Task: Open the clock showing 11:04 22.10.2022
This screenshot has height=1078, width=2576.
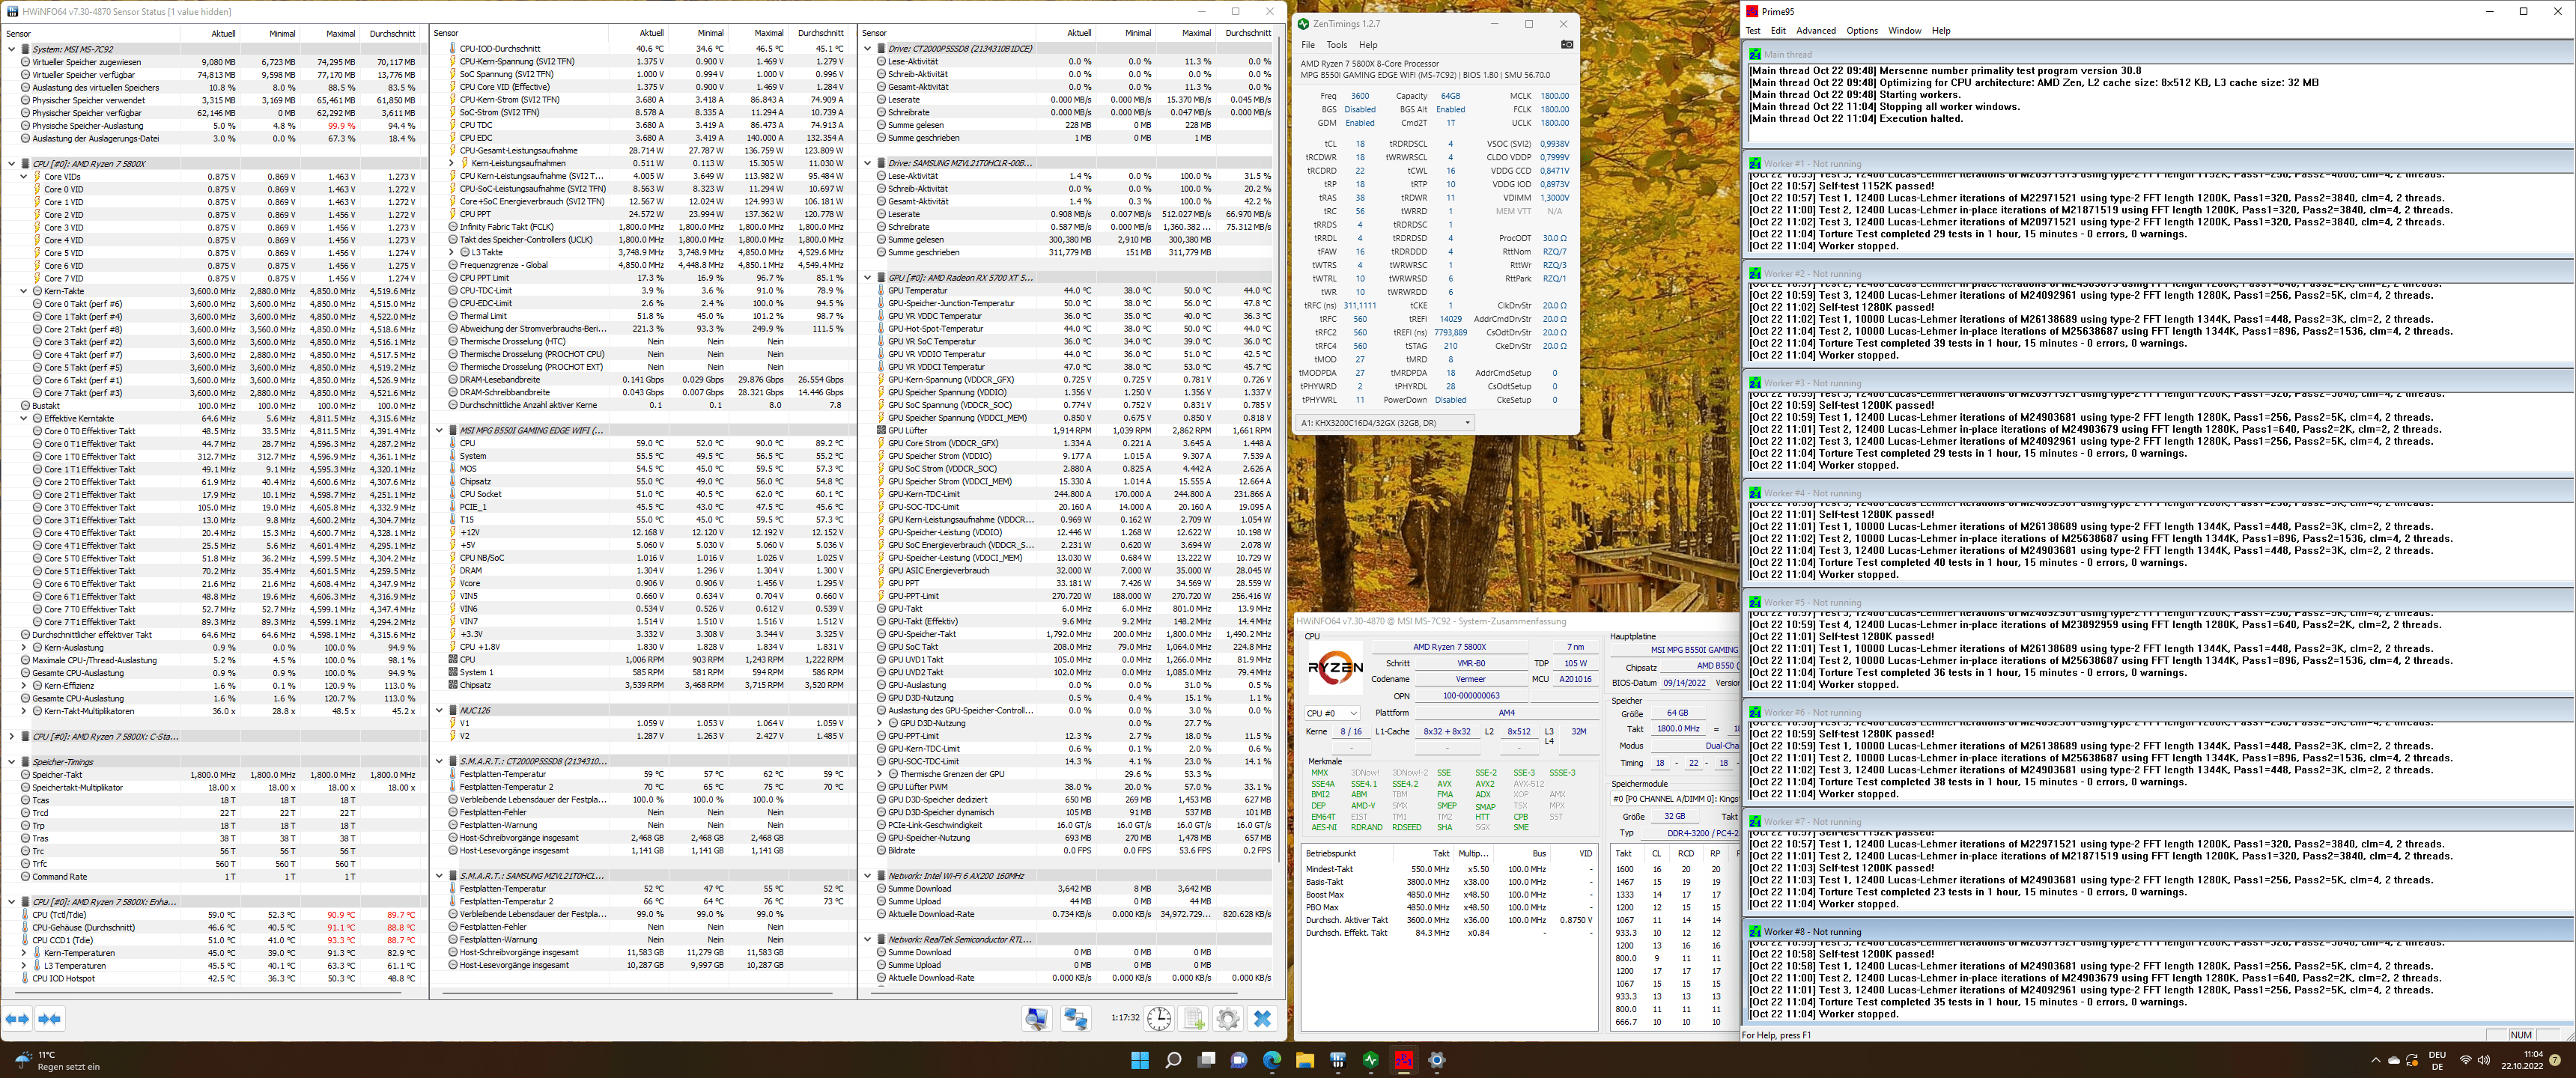Action: [2523, 1060]
